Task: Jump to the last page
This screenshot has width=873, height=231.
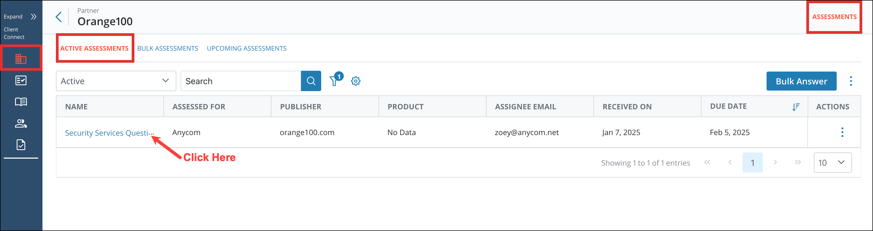Action: coord(798,162)
